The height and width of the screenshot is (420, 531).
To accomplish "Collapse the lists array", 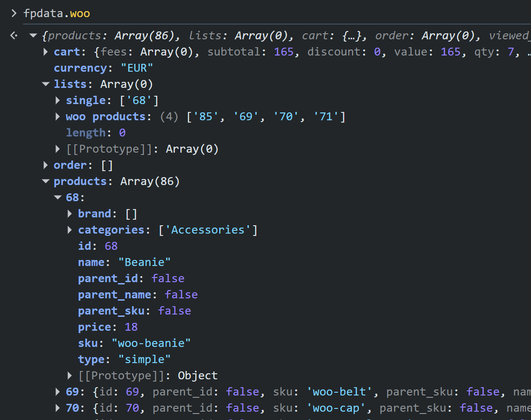I will click(45, 84).
